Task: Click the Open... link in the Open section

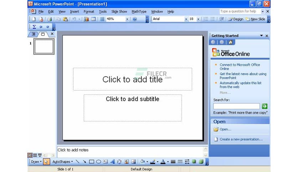Action: (x=225, y=129)
